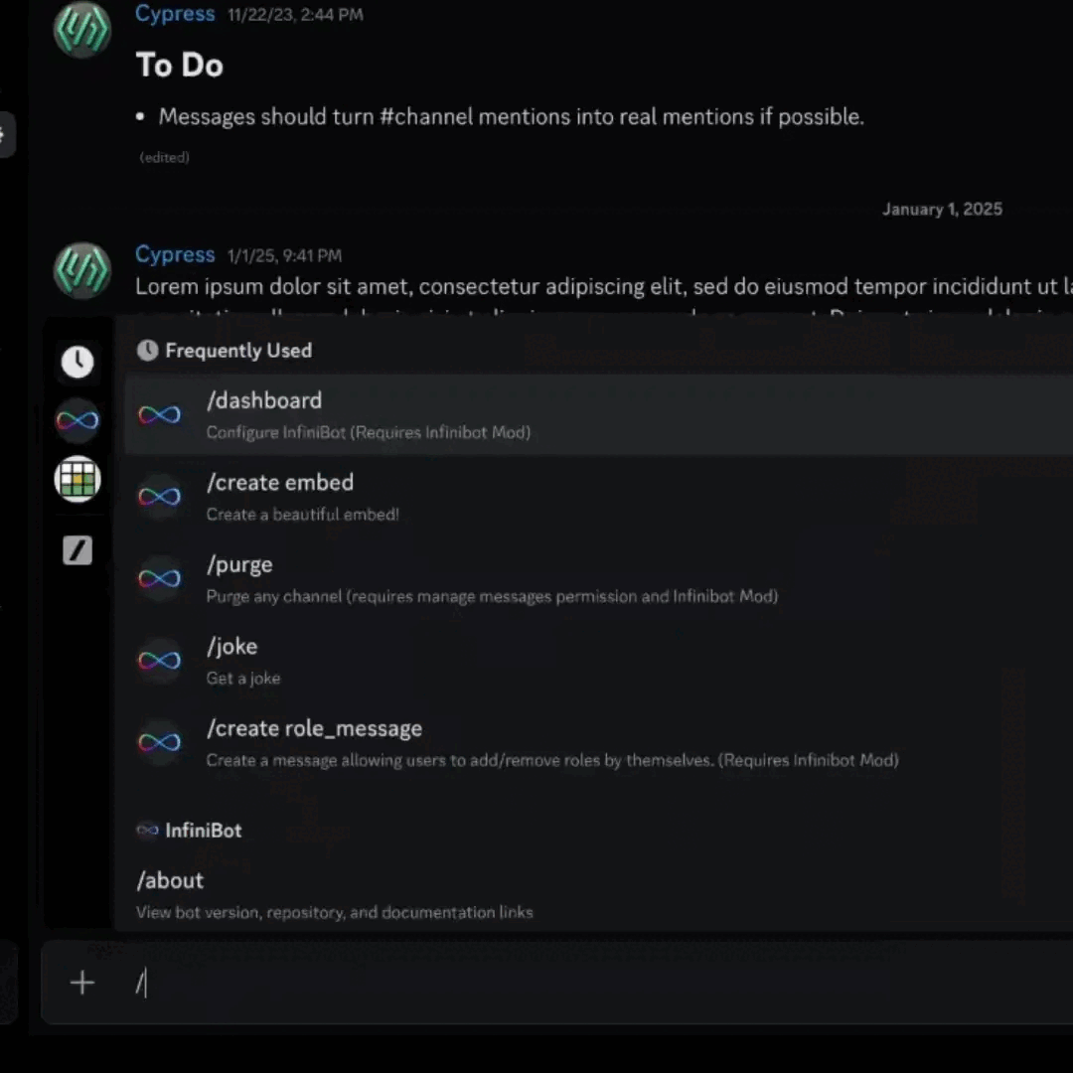The height and width of the screenshot is (1073, 1073).
Task: Click the InfiniBot icon next to /purge
Action: [x=159, y=579]
